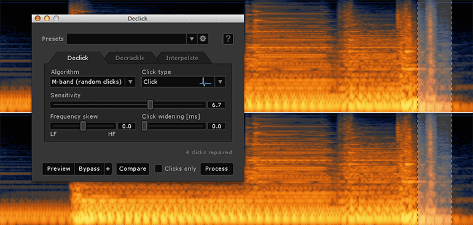Click the Click widening slider handle

pos(145,126)
